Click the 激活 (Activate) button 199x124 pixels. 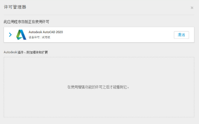pyautogui.click(x=181, y=35)
